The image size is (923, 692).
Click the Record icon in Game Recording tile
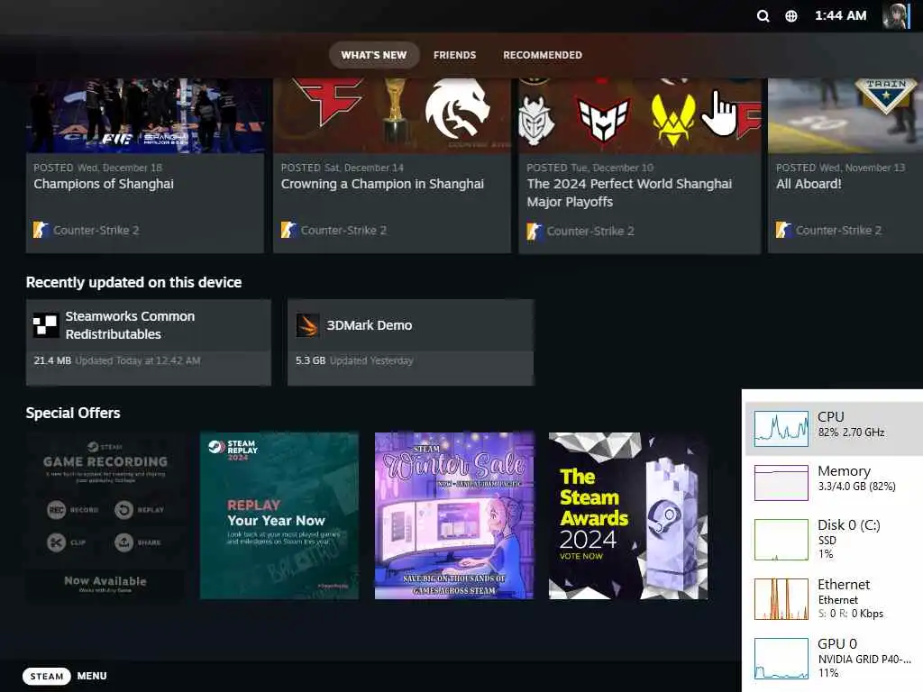[57, 510]
